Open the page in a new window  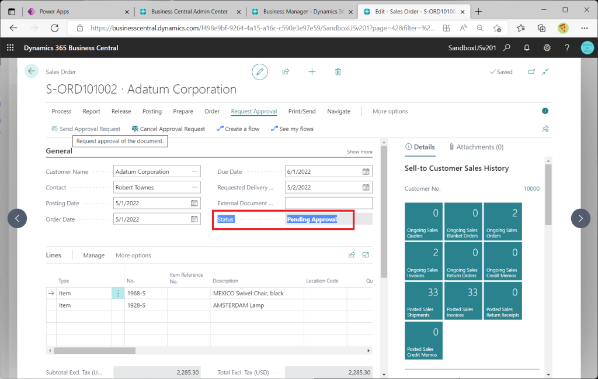pyautogui.click(x=531, y=71)
